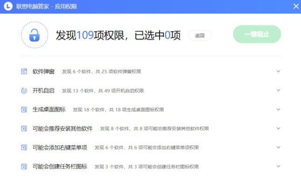Click the 可能会添加右键菜单项 row icon

[x=24, y=147]
